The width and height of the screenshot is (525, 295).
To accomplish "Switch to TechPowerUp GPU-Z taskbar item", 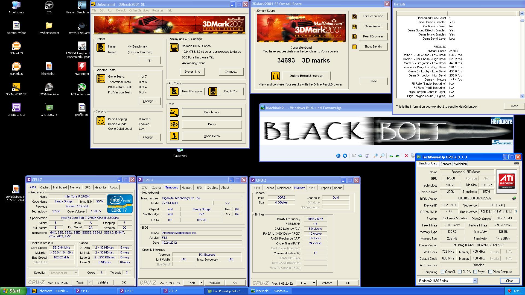I will coord(226,291).
